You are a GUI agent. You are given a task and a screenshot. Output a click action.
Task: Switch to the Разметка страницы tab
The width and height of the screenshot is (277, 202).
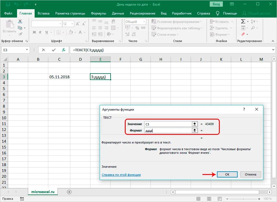70,13
